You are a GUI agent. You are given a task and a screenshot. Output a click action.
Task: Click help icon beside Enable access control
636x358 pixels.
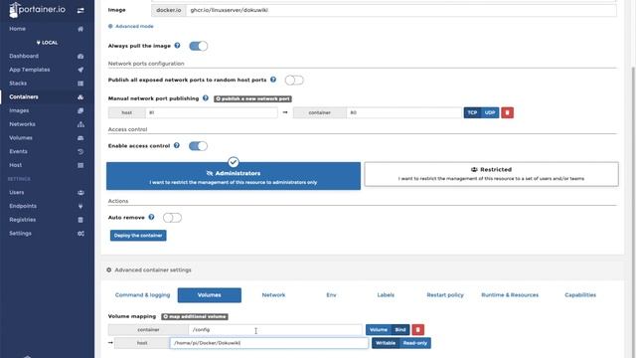(x=177, y=145)
